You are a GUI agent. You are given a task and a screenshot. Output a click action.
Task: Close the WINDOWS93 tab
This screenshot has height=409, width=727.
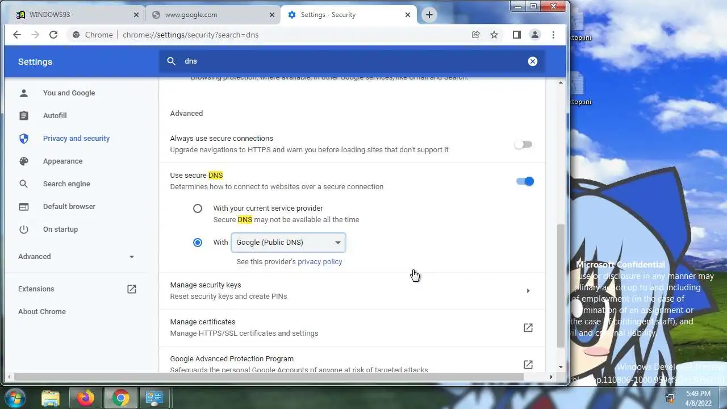pos(137,15)
